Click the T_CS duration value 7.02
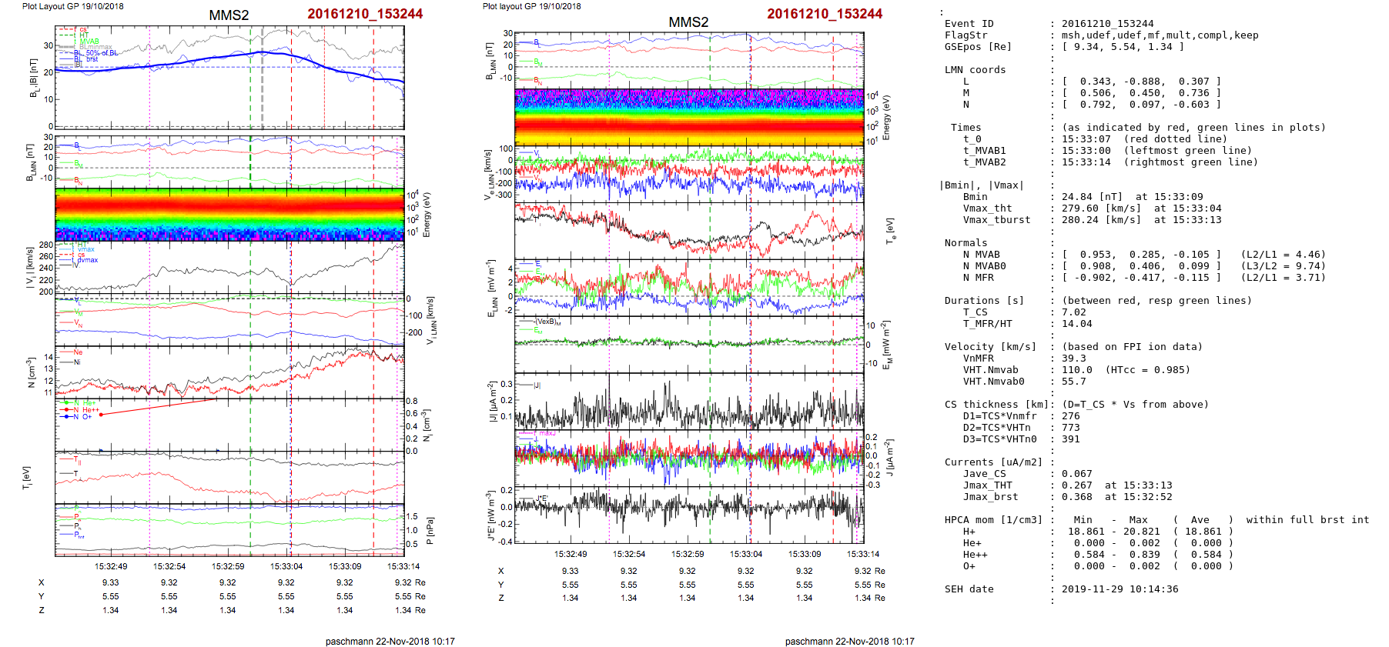 [1073, 312]
